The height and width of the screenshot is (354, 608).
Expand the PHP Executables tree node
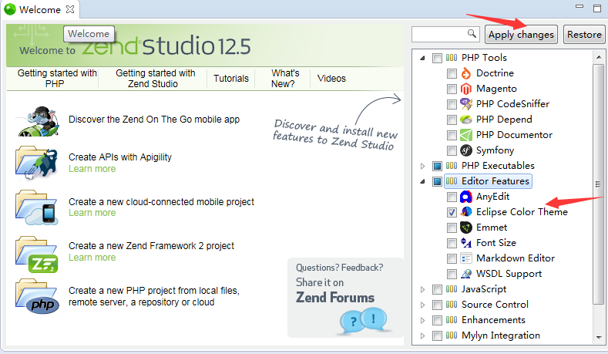pyautogui.click(x=422, y=166)
